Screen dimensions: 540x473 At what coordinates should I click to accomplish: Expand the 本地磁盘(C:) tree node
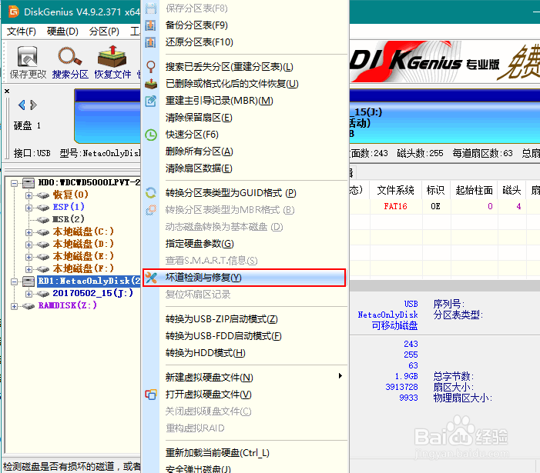tap(29, 233)
